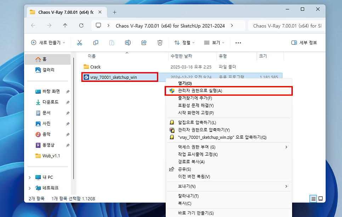Viewport: 342px width, 217px height.
Task: Choose 즐겨찾기에 추가(F)
Action: (x=229, y=98)
